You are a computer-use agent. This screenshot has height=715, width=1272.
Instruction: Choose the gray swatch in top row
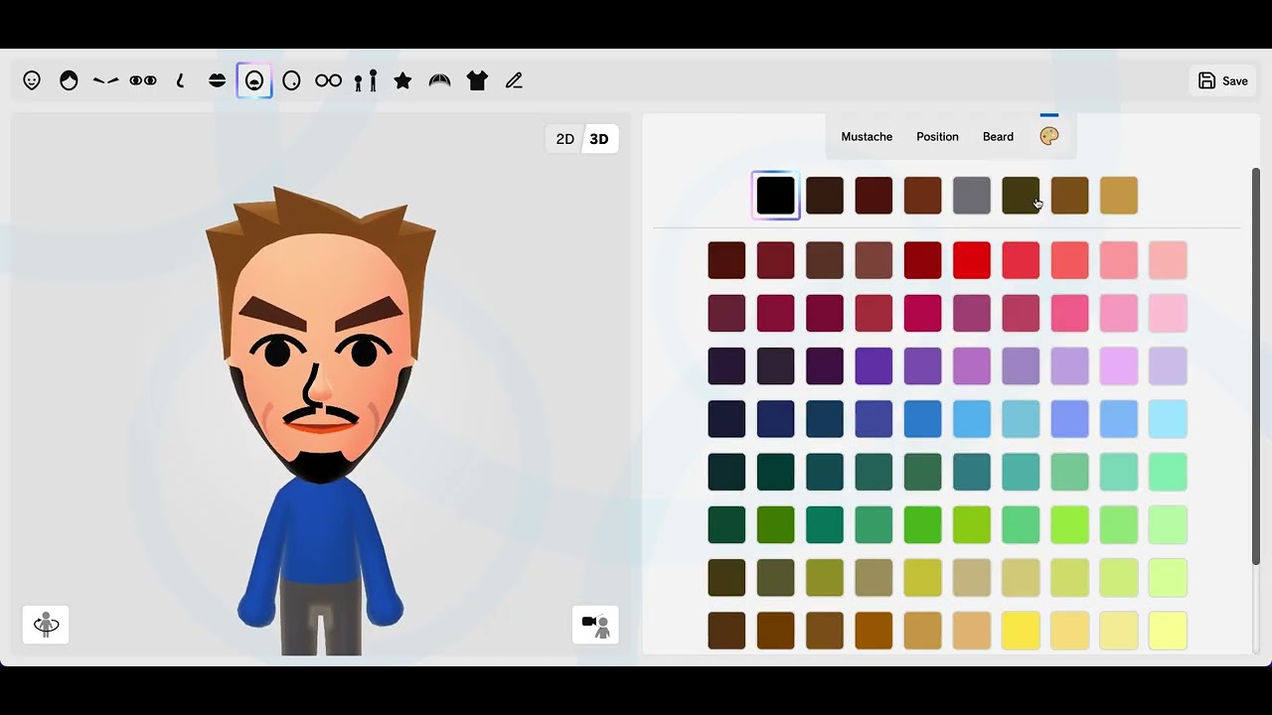972,196
